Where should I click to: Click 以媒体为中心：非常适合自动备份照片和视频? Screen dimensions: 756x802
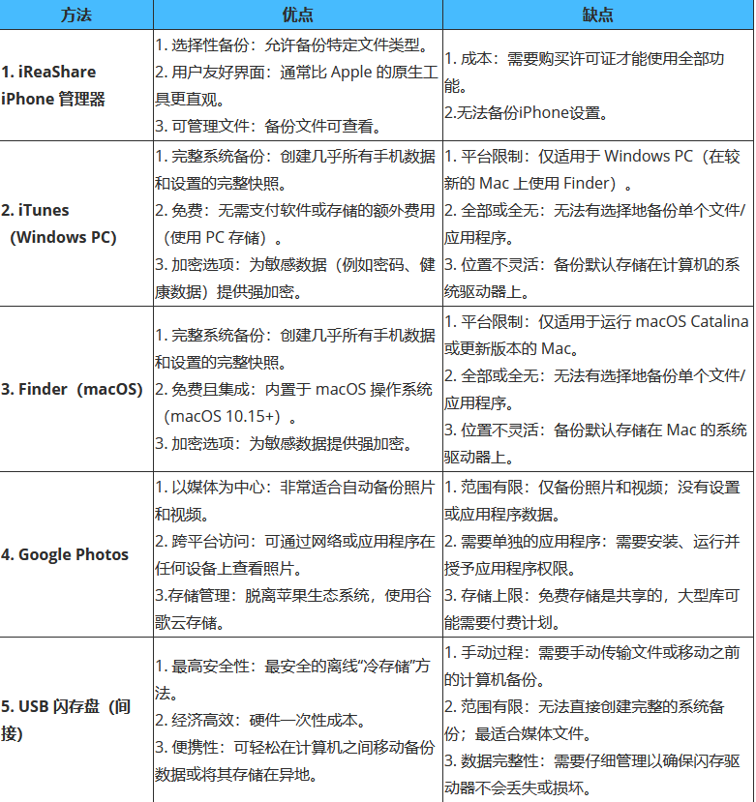point(295,501)
